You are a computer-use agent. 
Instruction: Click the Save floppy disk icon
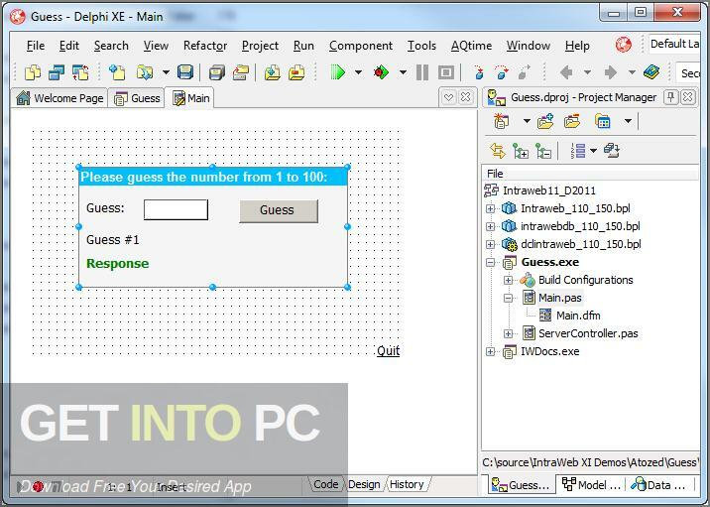[x=185, y=72]
